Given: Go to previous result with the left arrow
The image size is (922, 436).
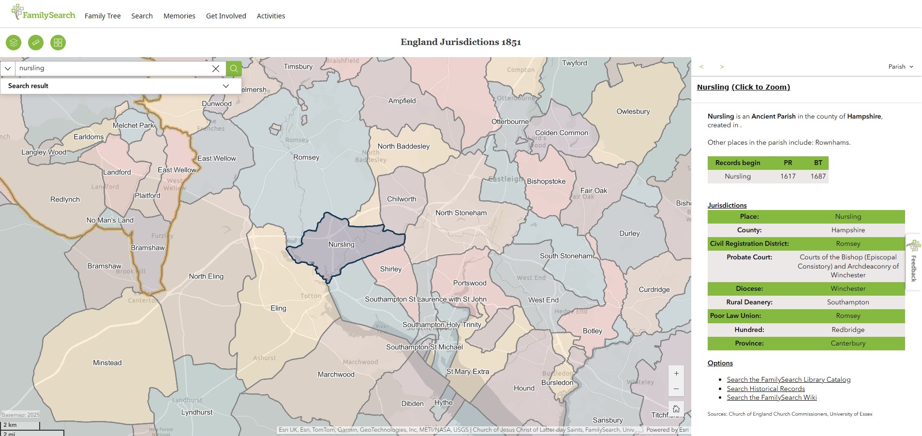Looking at the screenshot, I should [x=701, y=67].
